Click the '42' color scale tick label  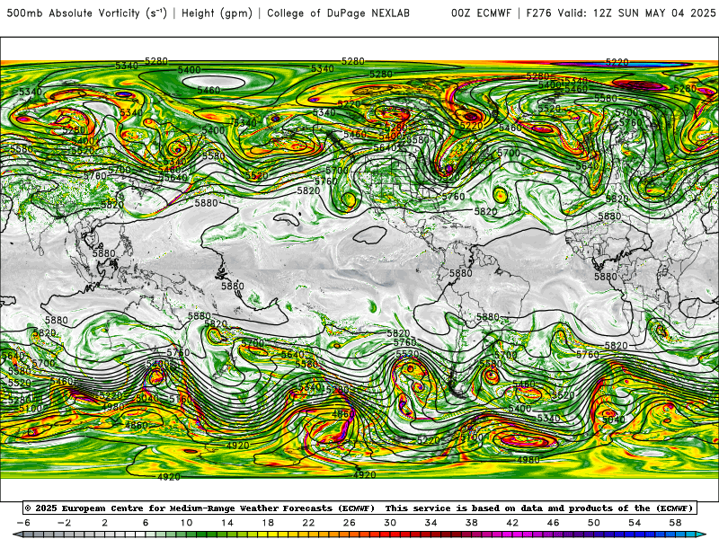coord(512,523)
